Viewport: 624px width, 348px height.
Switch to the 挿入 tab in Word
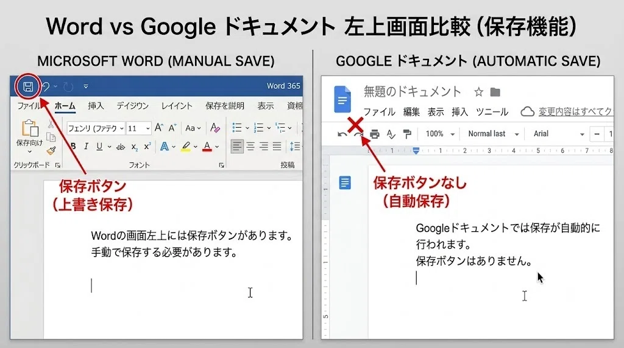[x=96, y=106]
